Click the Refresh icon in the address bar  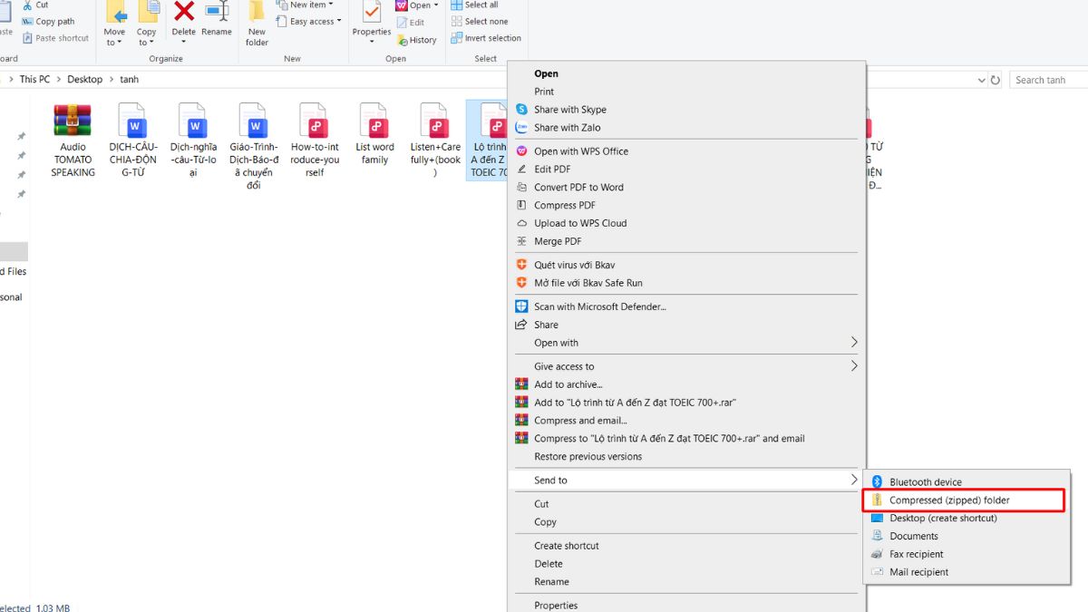pos(996,79)
